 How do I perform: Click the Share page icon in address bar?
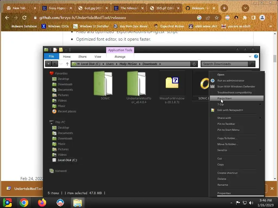click(x=208, y=18)
